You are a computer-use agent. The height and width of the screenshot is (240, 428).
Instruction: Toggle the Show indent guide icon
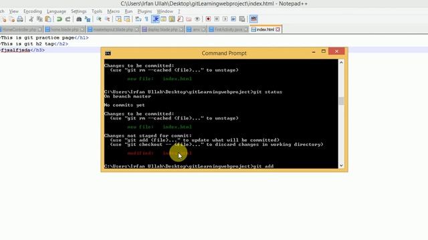156,19
